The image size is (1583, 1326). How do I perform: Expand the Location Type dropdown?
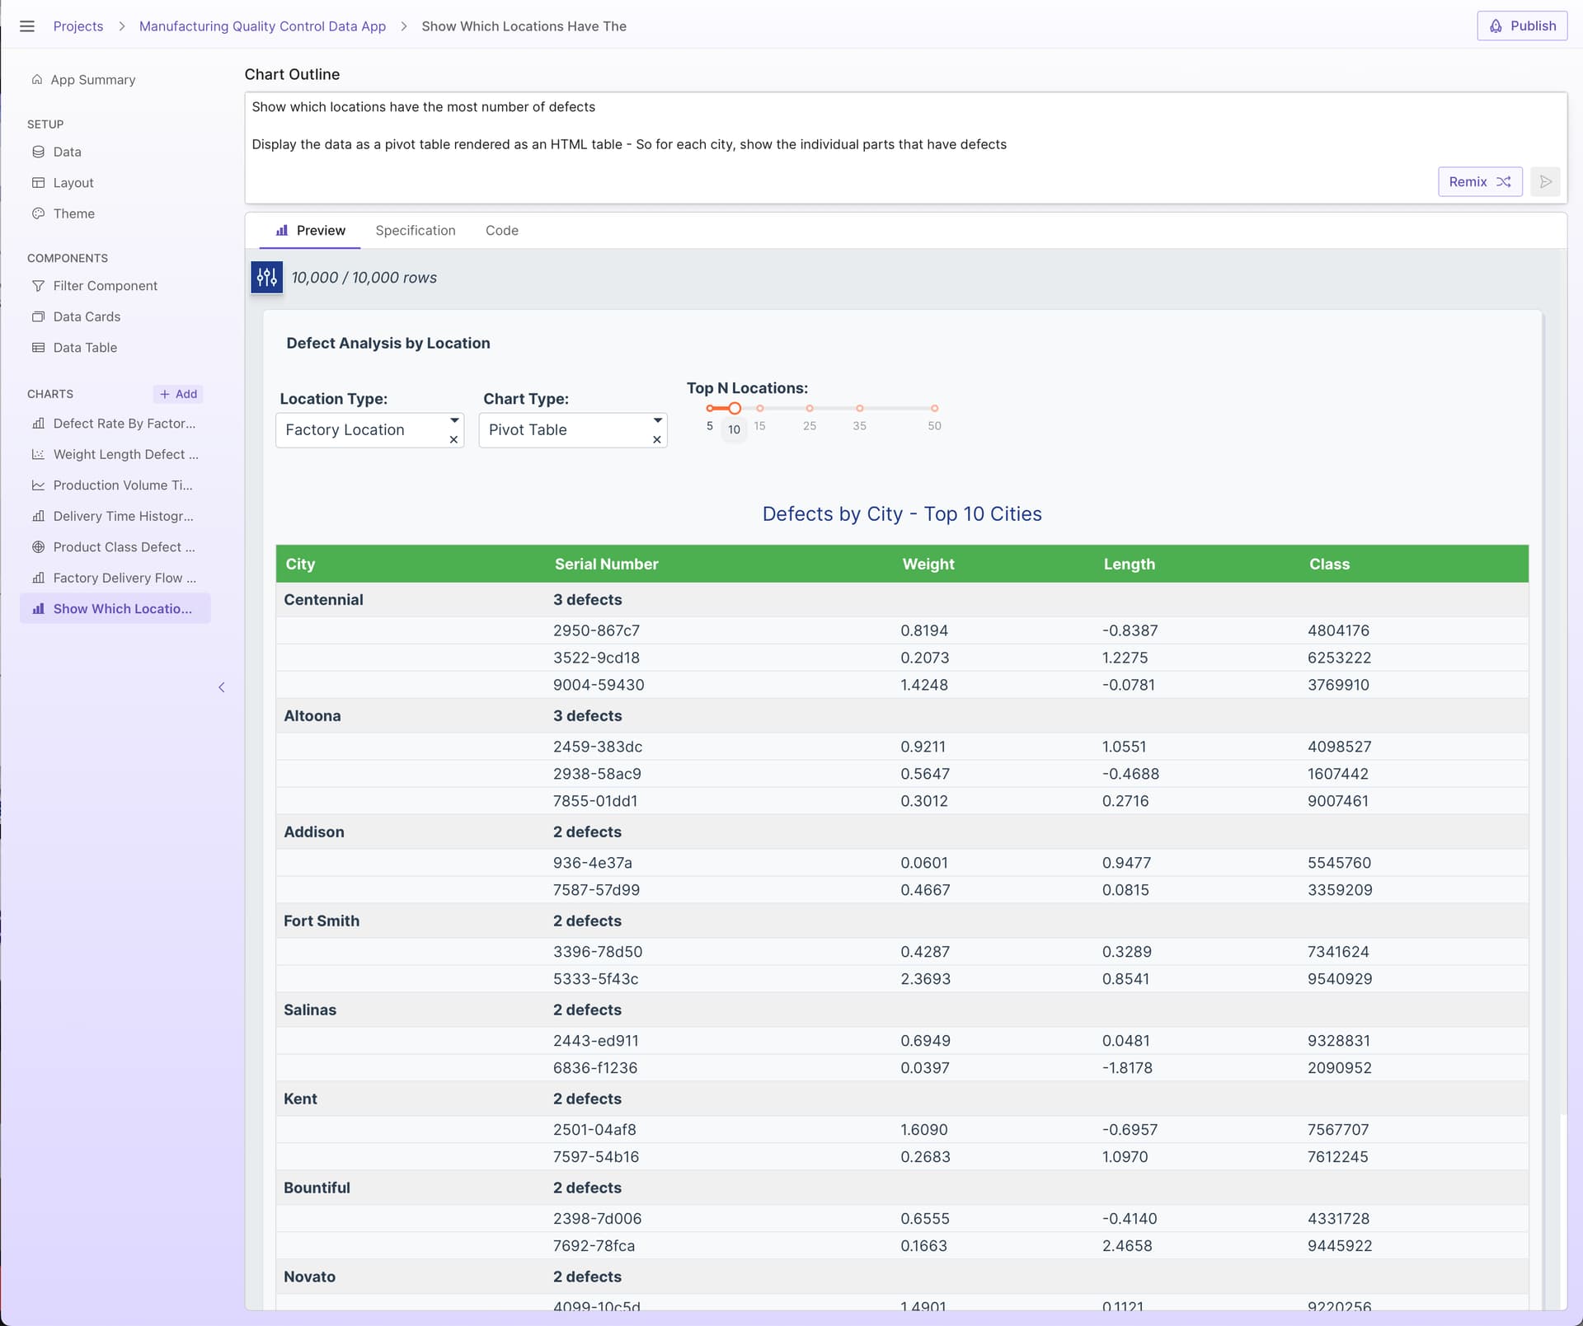[454, 420]
